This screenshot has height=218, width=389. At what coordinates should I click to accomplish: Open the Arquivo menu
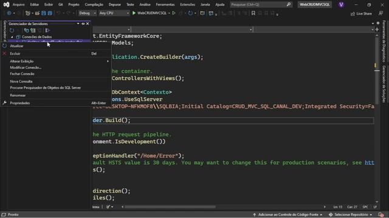tap(19, 4)
